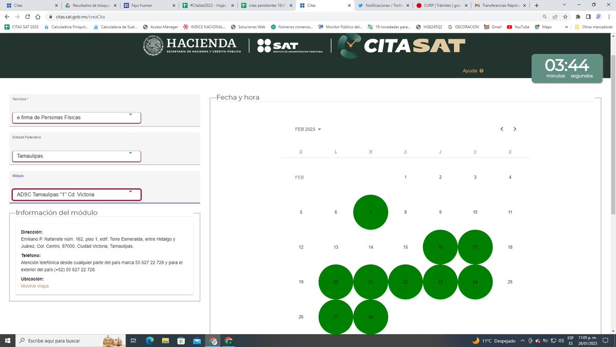Go to the next calendar month
Viewport: 616px width, 347px height.
(515, 129)
